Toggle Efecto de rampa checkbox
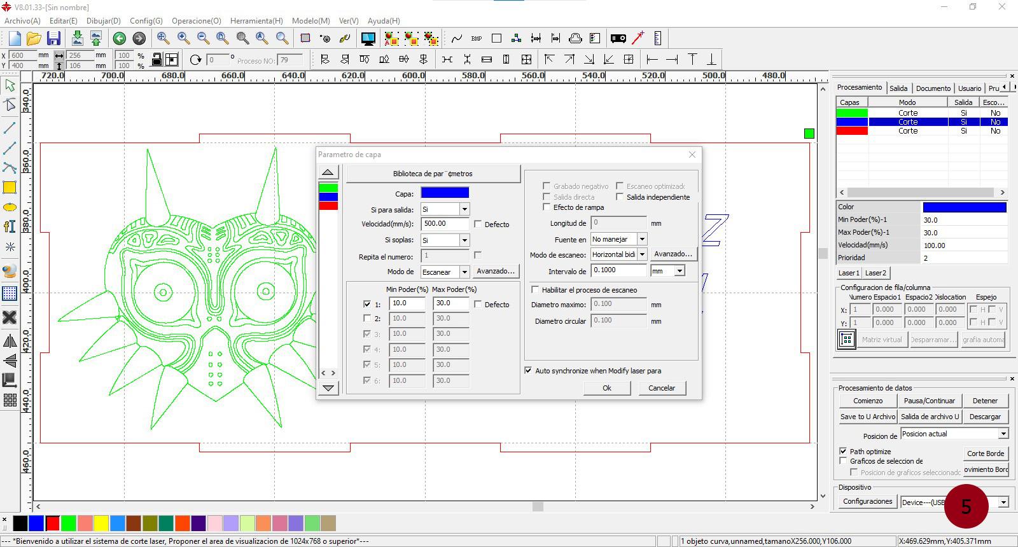 click(x=546, y=207)
